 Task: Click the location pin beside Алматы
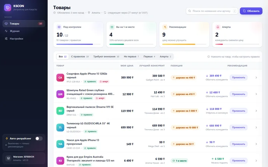tap(89, 13)
